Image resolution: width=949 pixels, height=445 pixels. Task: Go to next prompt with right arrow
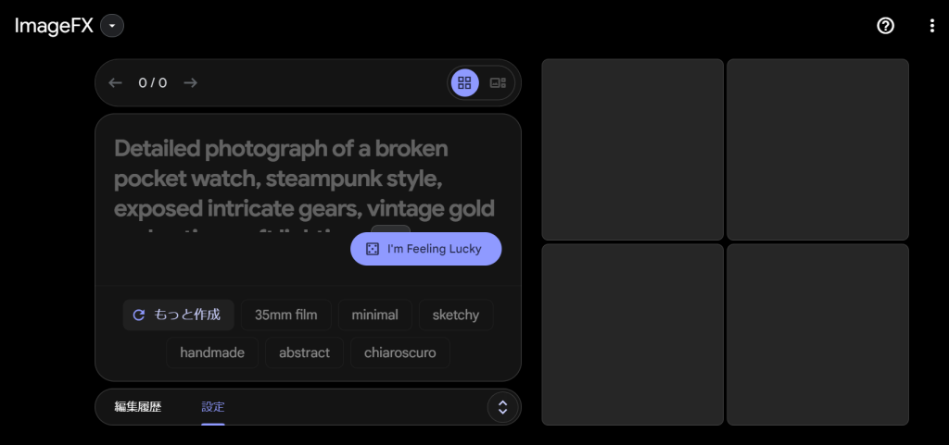pos(191,82)
